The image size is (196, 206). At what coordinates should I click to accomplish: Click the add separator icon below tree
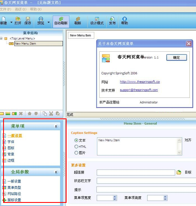(x=8, y=114)
